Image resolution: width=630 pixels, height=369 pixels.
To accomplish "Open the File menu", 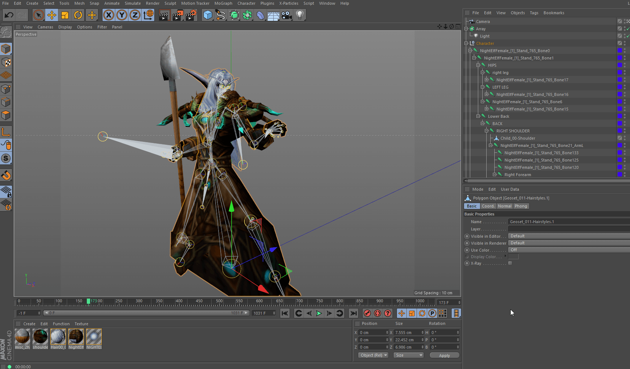I will point(5,3).
